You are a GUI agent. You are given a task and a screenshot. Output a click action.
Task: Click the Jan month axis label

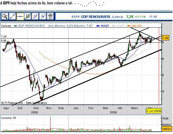click(x=76, y=108)
